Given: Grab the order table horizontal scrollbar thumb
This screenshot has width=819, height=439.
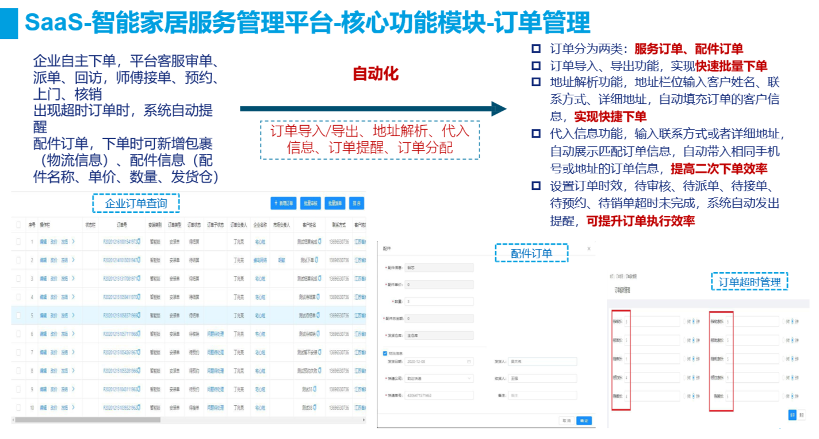Looking at the screenshot, I should coord(87,419).
